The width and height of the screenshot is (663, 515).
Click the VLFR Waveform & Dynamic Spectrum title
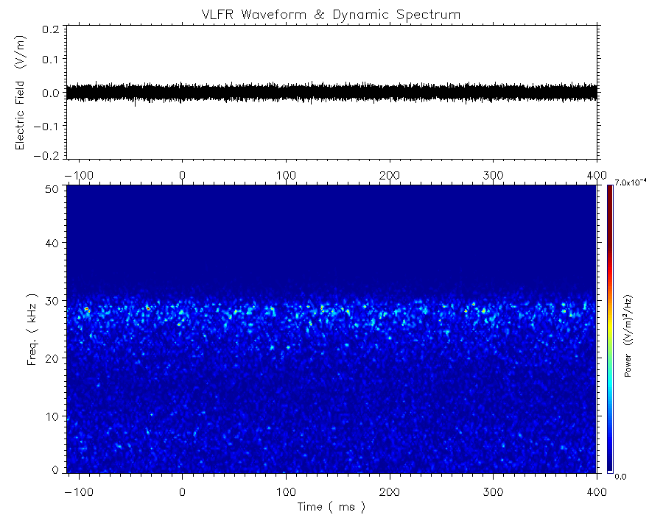pyautogui.click(x=331, y=14)
